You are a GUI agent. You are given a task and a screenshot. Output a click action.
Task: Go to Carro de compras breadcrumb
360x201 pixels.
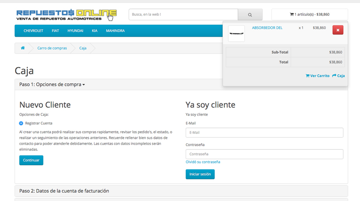52,48
